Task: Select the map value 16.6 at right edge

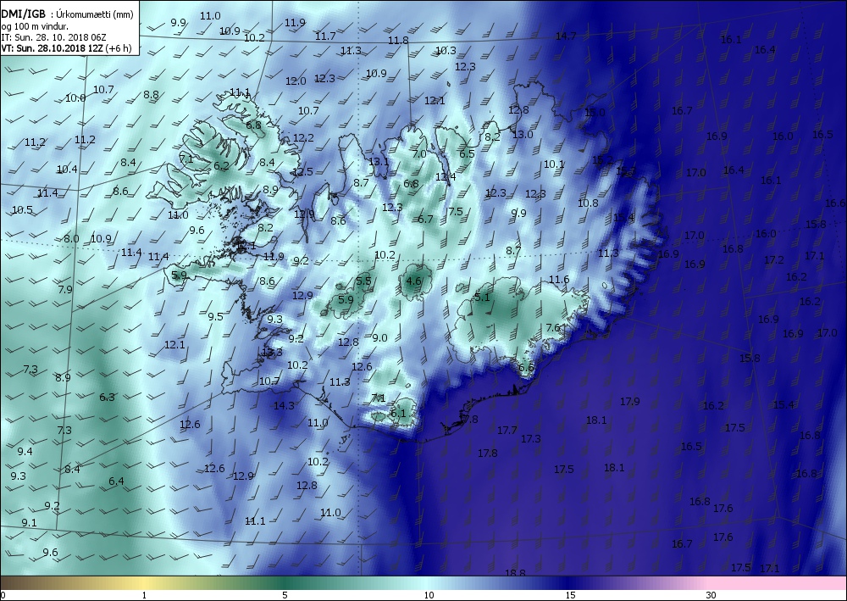Action: pos(835,203)
